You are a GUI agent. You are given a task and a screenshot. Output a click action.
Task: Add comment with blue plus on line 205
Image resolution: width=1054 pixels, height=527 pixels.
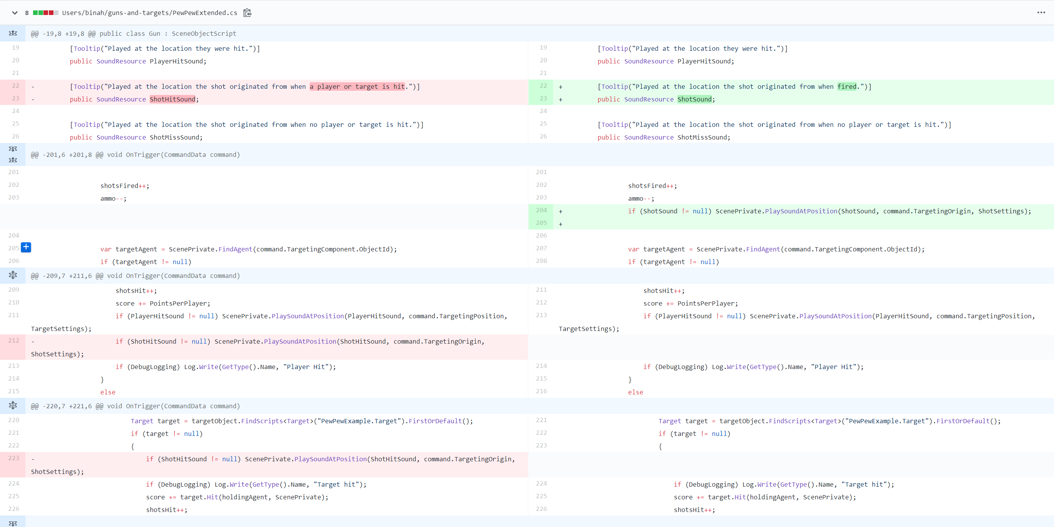pyautogui.click(x=26, y=247)
